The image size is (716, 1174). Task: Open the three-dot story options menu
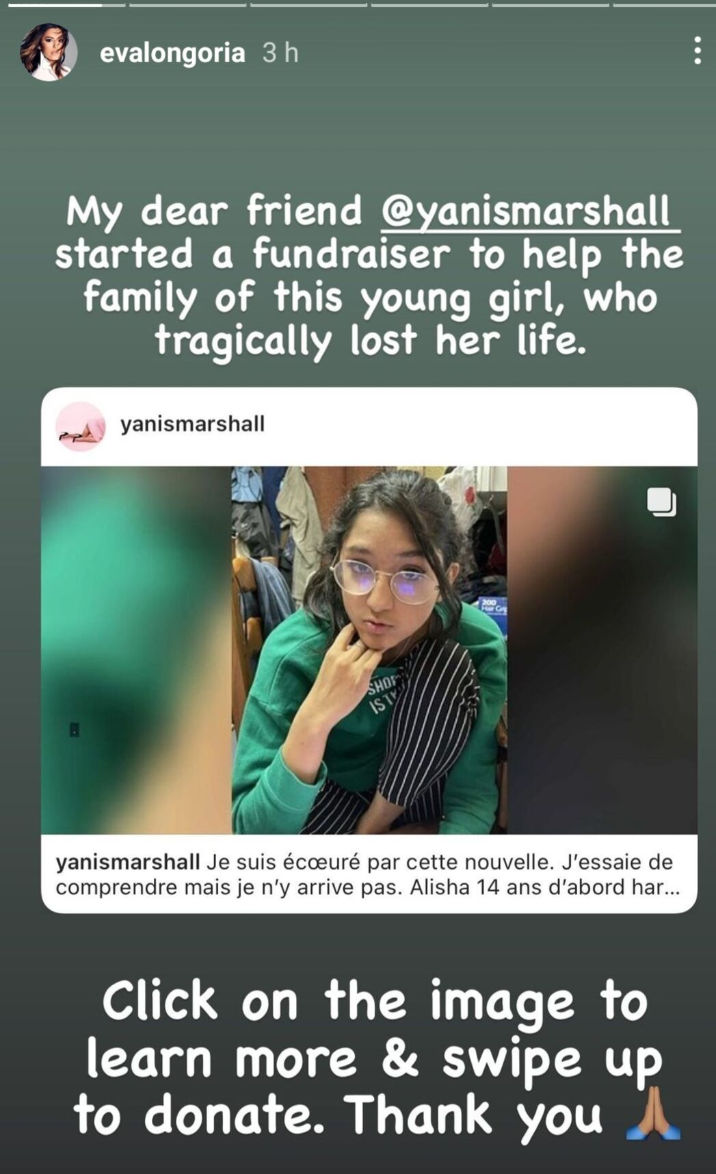(x=697, y=51)
